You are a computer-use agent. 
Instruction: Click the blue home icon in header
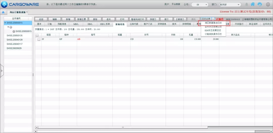point(253,4)
